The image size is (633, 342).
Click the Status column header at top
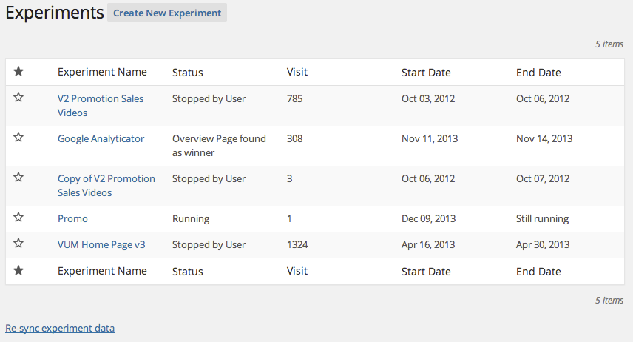[188, 73]
